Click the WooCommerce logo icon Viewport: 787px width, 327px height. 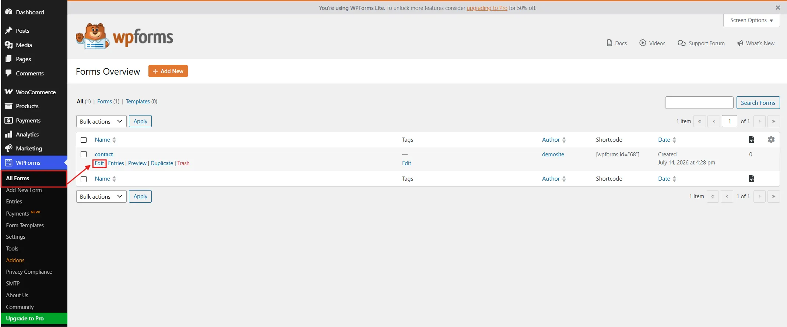(8, 92)
